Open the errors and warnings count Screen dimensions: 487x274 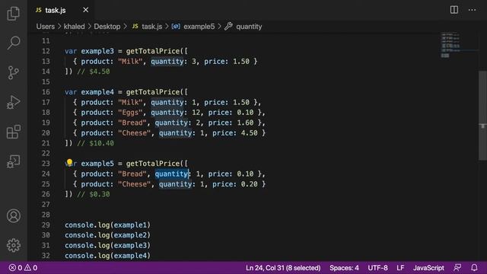[x=24, y=268]
